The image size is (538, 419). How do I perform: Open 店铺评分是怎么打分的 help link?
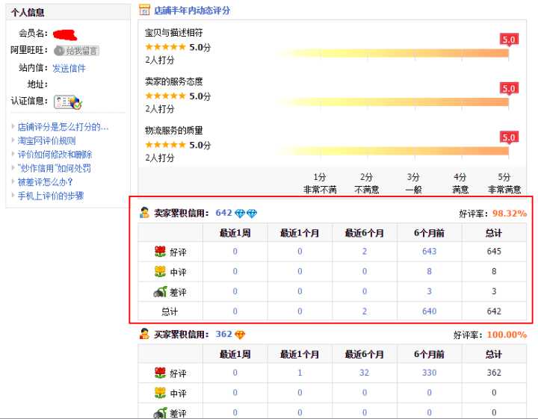[x=63, y=127]
